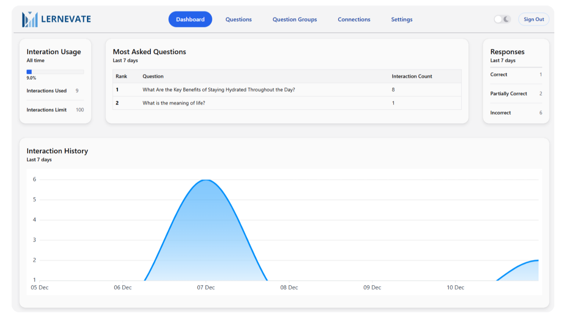Click the Lernevate logo icon
Image resolution: width=563 pixels, height=320 pixels.
[30, 20]
